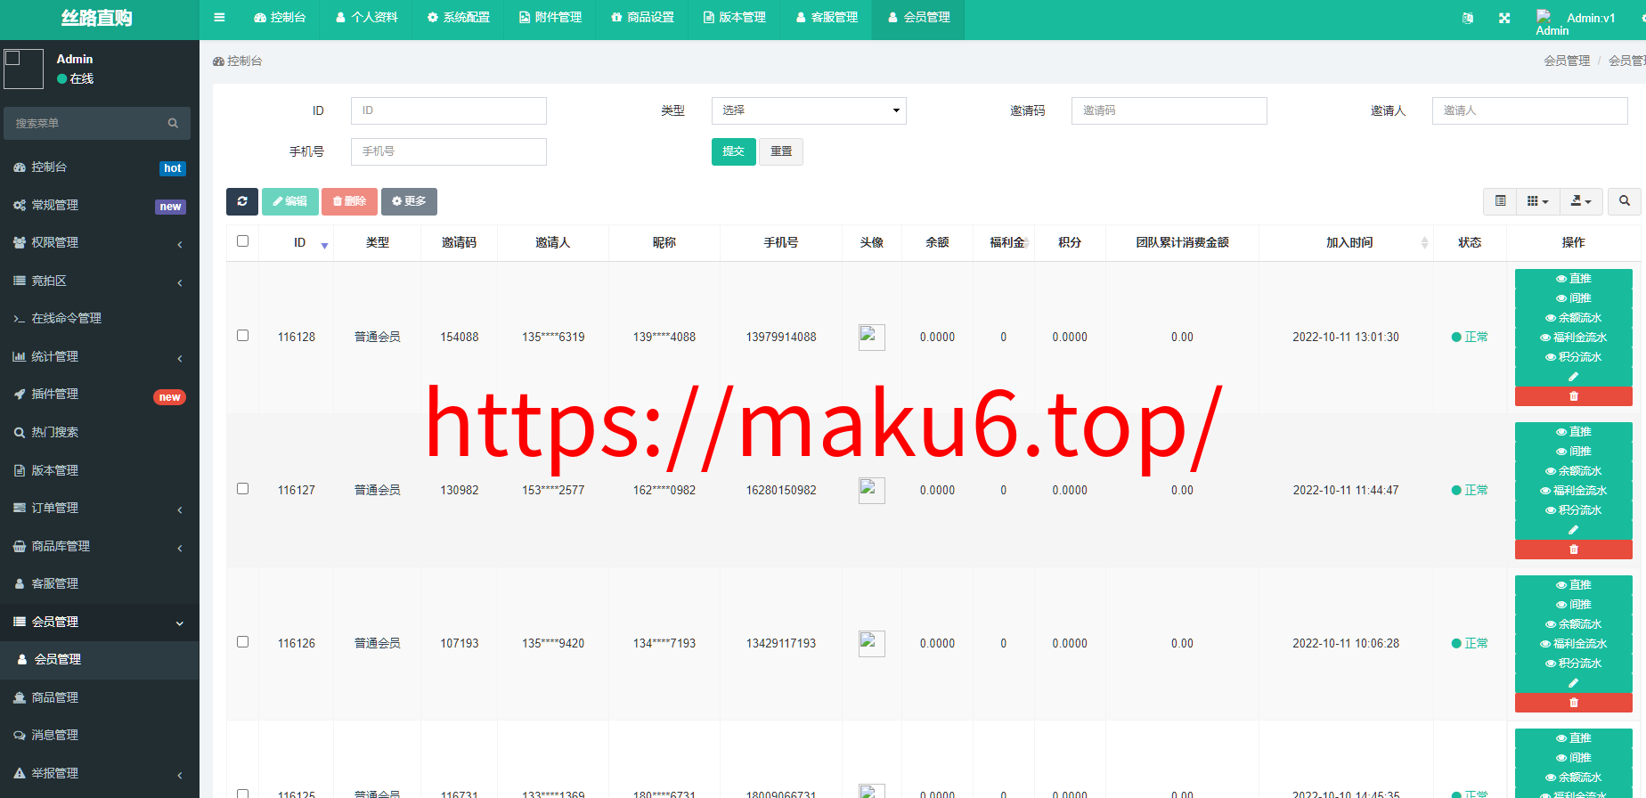
Task: Click the refresh table button
Action: (x=242, y=201)
